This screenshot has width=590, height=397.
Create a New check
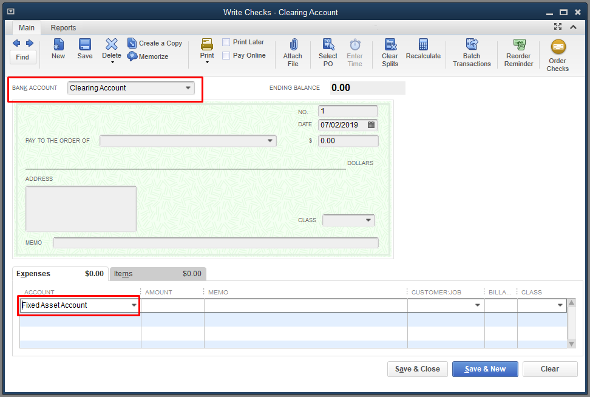[x=58, y=49]
